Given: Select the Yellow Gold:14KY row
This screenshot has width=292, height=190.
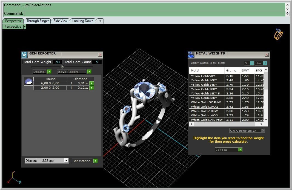Looking at the screenshot, I should [x=227, y=85].
